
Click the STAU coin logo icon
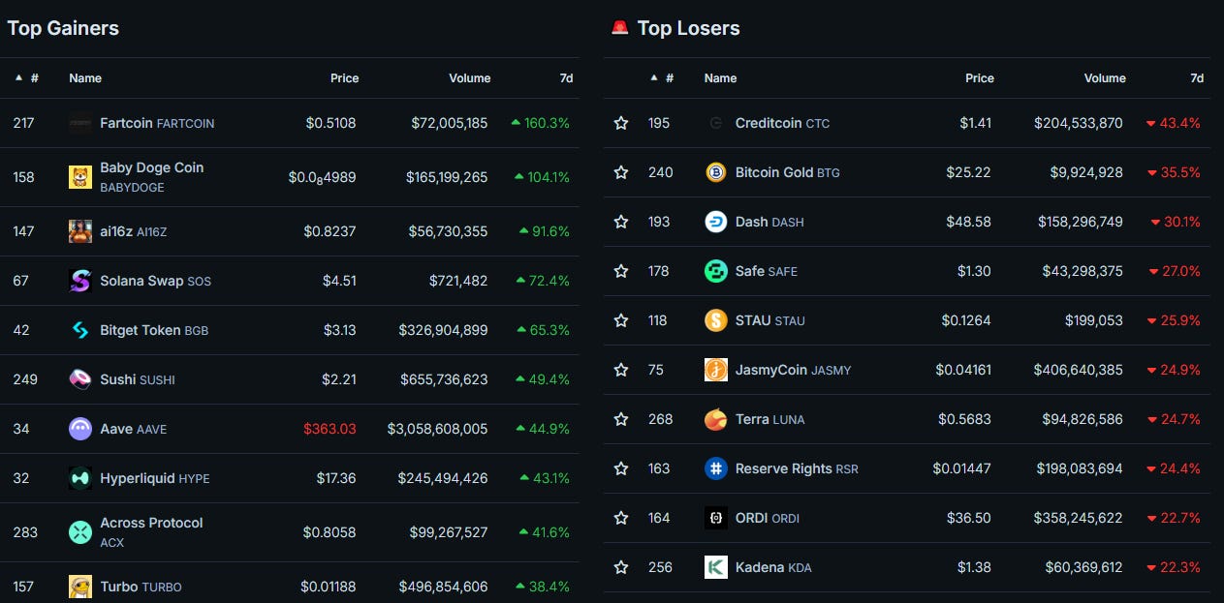tap(716, 320)
